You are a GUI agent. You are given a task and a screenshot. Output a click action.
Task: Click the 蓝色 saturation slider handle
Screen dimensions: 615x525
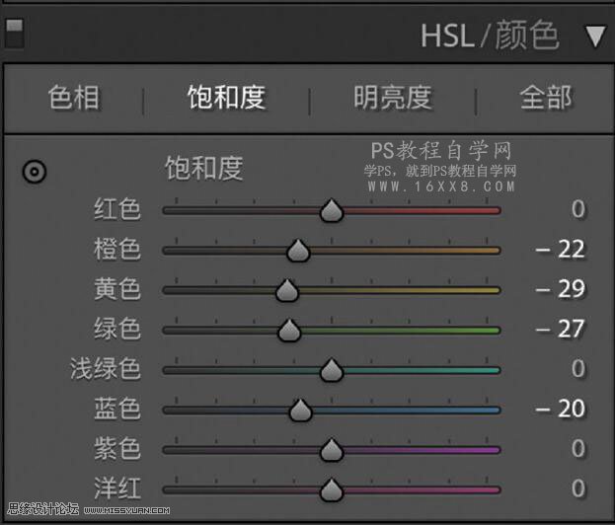pos(300,410)
